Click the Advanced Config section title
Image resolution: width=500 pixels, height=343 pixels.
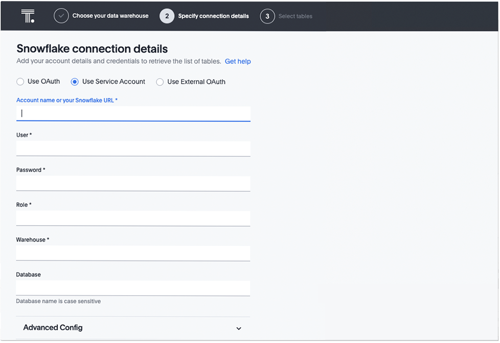[x=53, y=328]
